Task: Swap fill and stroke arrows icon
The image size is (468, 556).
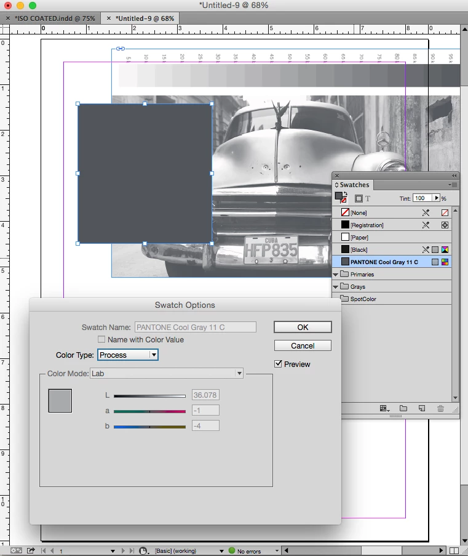Action: pos(346,194)
